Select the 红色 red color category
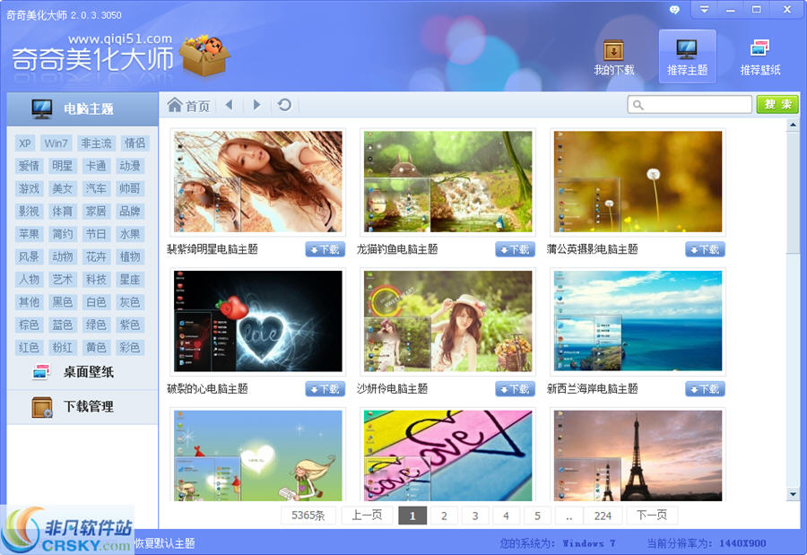The height and width of the screenshot is (555, 807). coord(28,347)
